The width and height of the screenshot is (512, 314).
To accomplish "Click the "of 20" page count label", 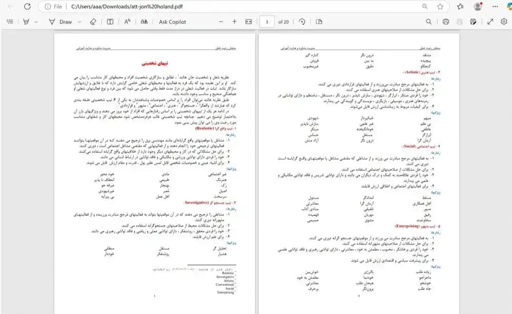I will point(284,22).
